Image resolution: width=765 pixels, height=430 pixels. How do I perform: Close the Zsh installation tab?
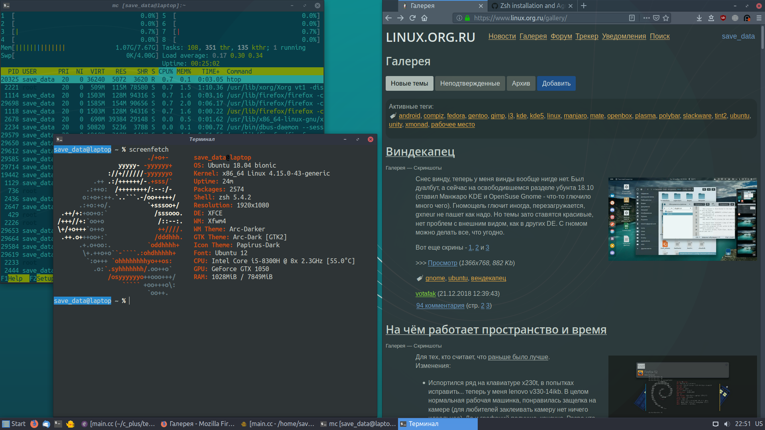pos(571,6)
